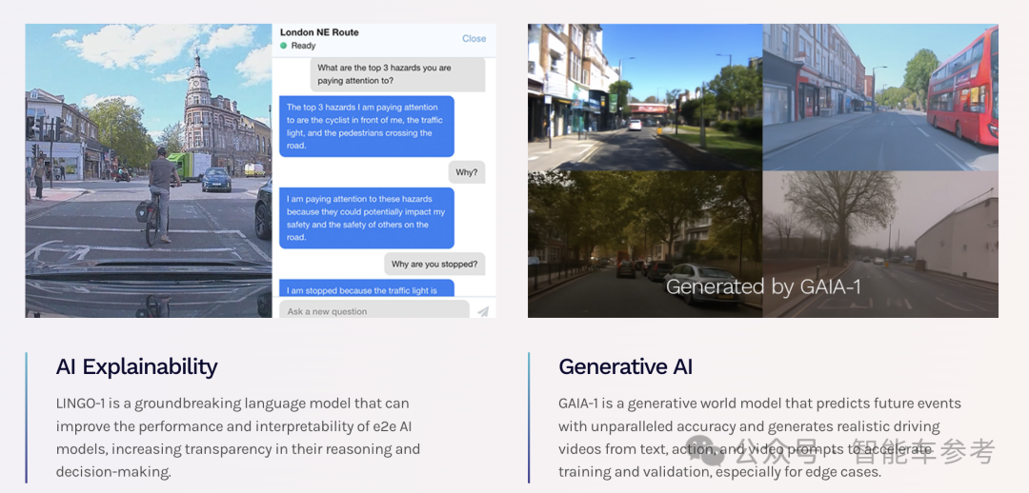Select the 'top 3 hazards' question bubble
This screenshot has height=493, width=1029.
[397, 74]
